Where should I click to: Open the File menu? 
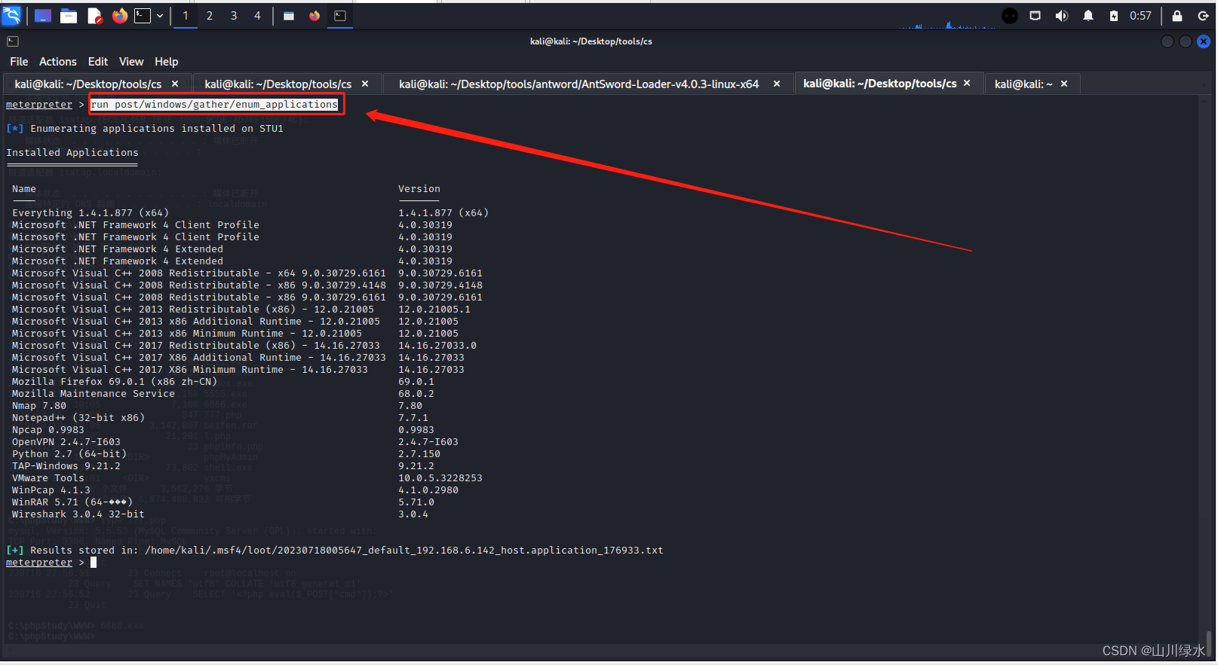[19, 62]
